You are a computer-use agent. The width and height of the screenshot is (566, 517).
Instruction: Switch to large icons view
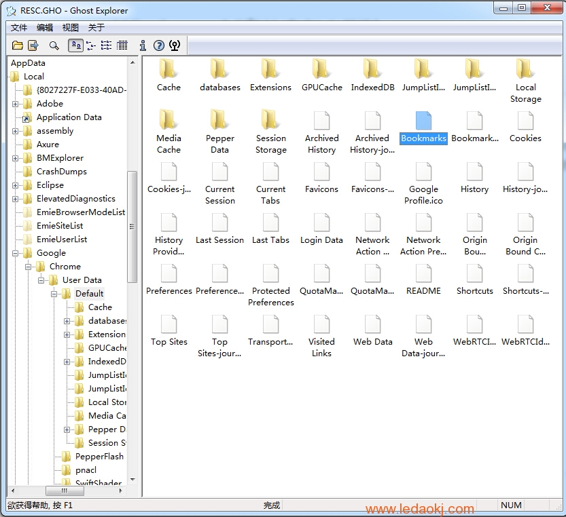[x=76, y=45]
